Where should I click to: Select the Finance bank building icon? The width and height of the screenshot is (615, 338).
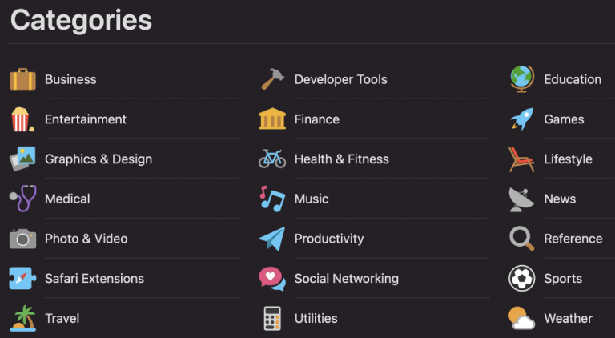point(272,119)
